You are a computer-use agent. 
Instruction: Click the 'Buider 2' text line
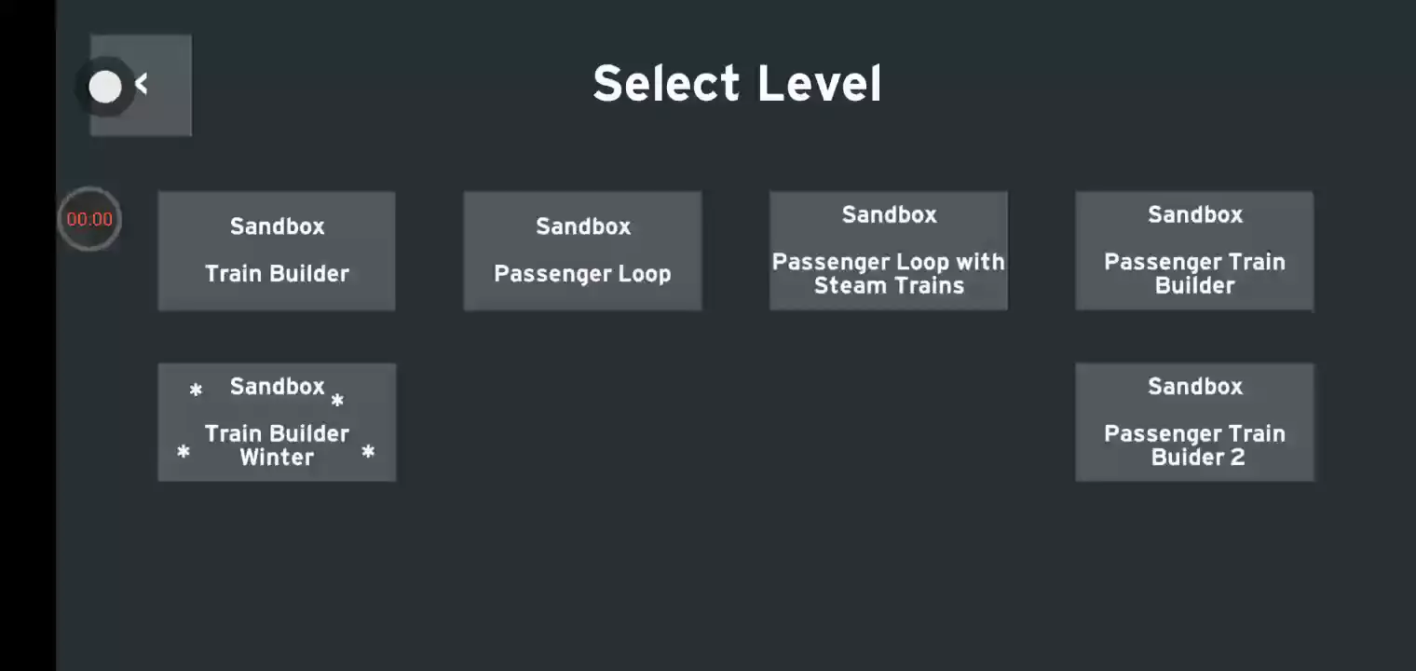[x=1198, y=458]
